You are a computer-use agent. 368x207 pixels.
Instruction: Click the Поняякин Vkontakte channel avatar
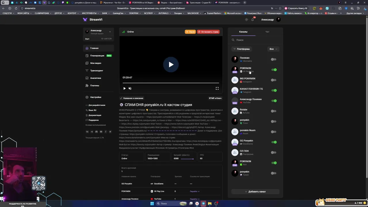(x=235, y=59)
